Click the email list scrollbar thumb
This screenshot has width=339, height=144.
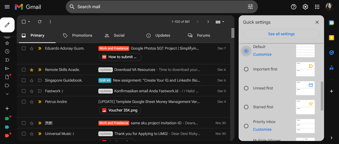233,33
